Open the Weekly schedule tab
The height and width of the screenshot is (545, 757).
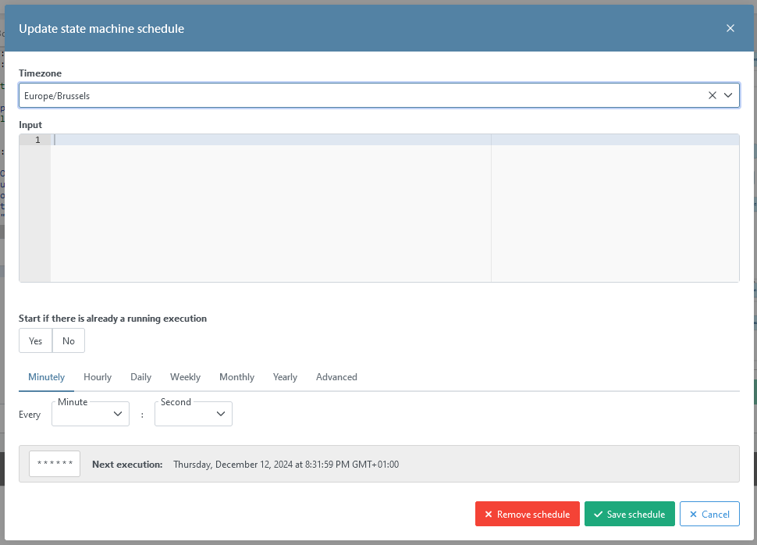pos(186,377)
